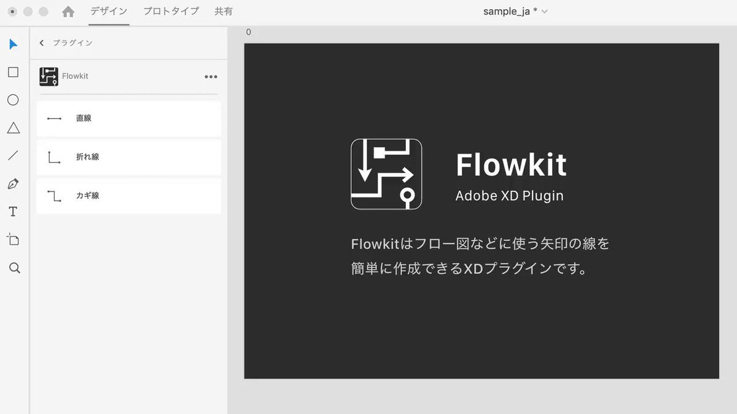Go back with the プラグイン chevron

(x=42, y=43)
